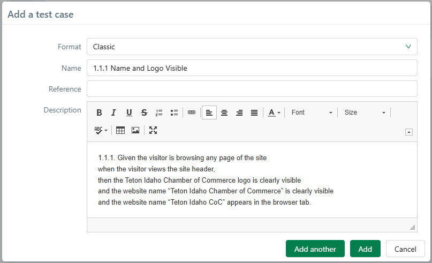432x263 pixels.
Task: Open the Size dropdown
Action: pos(365,112)
